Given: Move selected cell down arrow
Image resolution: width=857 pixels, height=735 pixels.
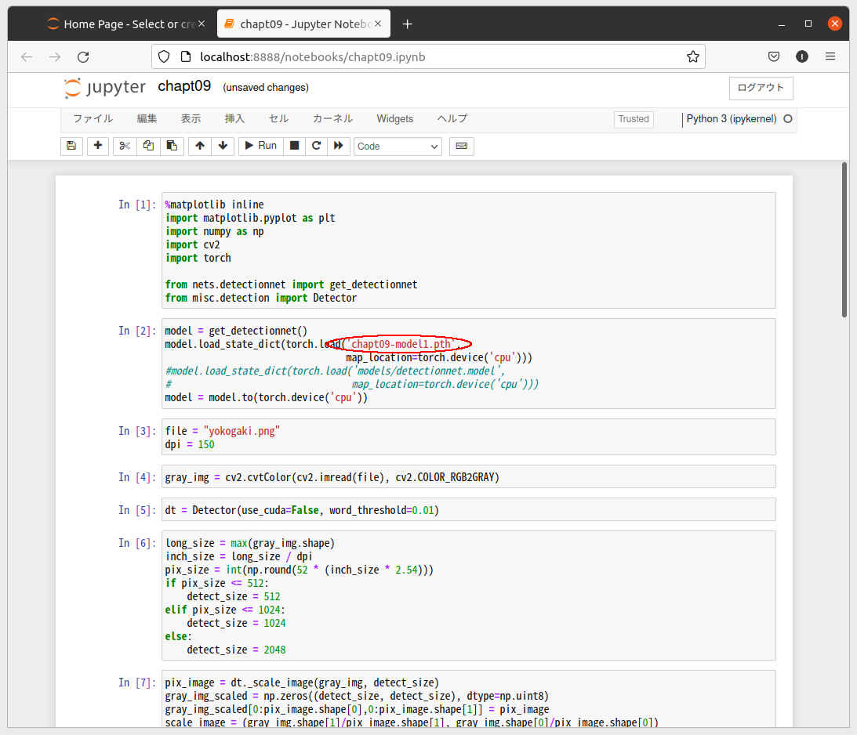Looking at the screenshot, I should 223,146.
